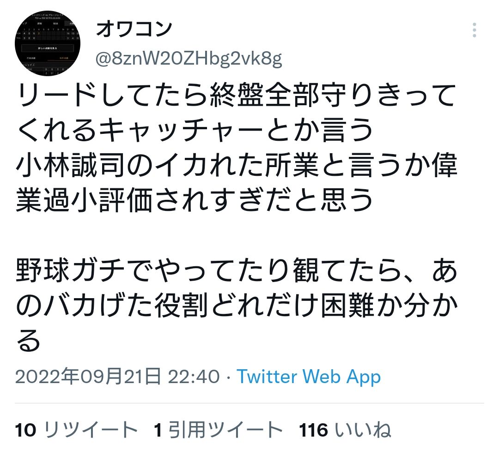Click the line starting 野球ガチで
This screenshot has height=456, width=499.
pos(236,270)
